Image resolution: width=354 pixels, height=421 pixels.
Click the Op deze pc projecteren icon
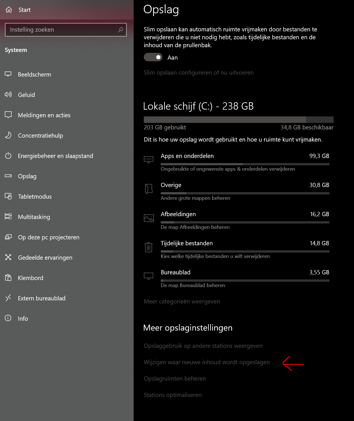click(x=8, y=237)
